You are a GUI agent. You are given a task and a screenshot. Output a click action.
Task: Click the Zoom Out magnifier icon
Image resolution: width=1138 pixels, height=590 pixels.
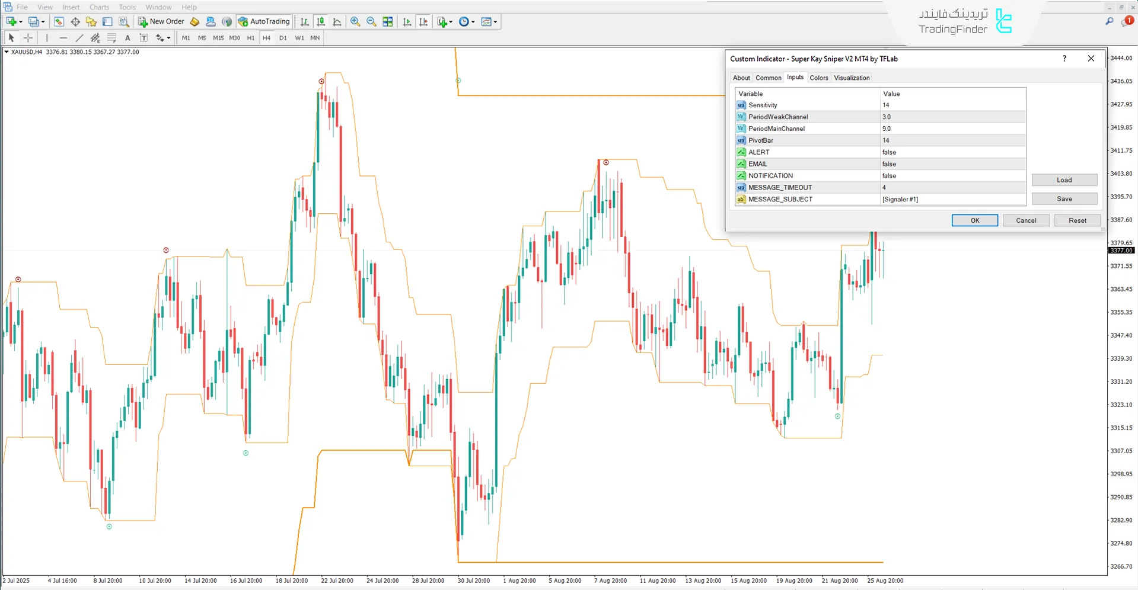coord(371,21)
